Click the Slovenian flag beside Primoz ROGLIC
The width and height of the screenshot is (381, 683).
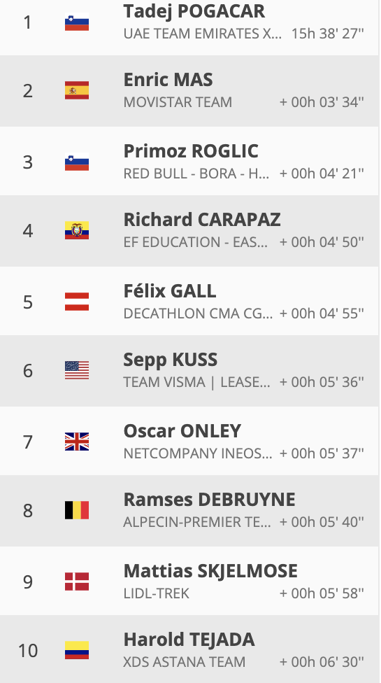click(76, 162)
